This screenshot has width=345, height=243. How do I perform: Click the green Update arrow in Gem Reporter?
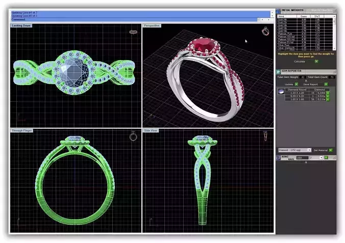coord(297,84)
